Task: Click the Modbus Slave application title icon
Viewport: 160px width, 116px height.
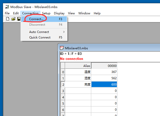Action: tap(7, 7)
